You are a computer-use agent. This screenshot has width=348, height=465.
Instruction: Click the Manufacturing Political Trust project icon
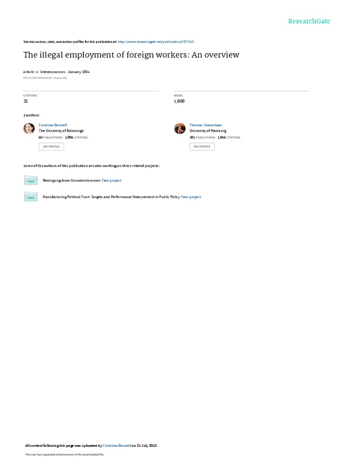[31, 197]
